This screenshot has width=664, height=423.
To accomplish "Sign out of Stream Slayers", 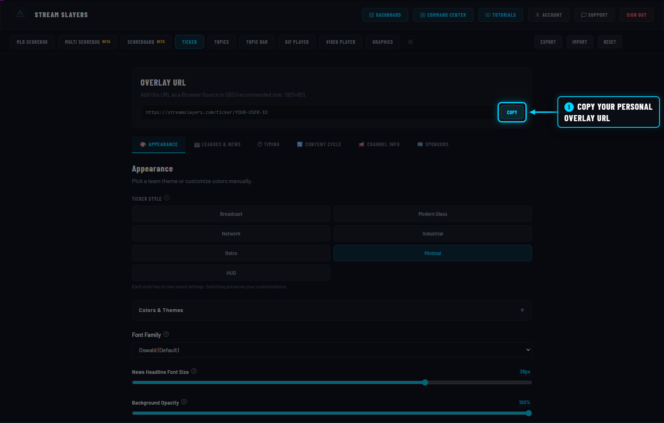I will point(637,15).
